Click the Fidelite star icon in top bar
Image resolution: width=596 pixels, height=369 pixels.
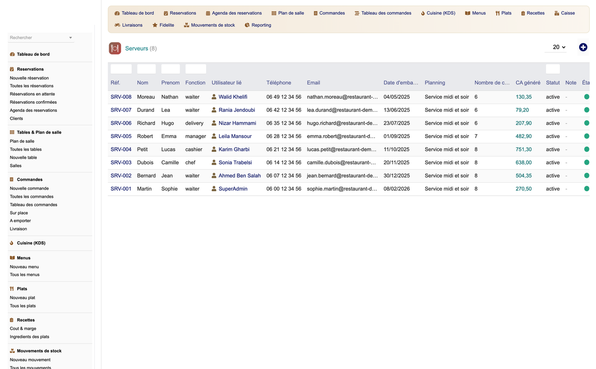(x=155, y=25)
